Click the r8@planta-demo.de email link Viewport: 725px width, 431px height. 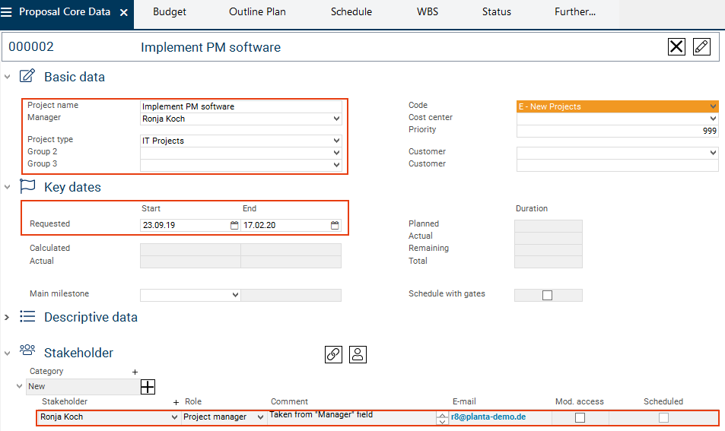click(488, 417)
